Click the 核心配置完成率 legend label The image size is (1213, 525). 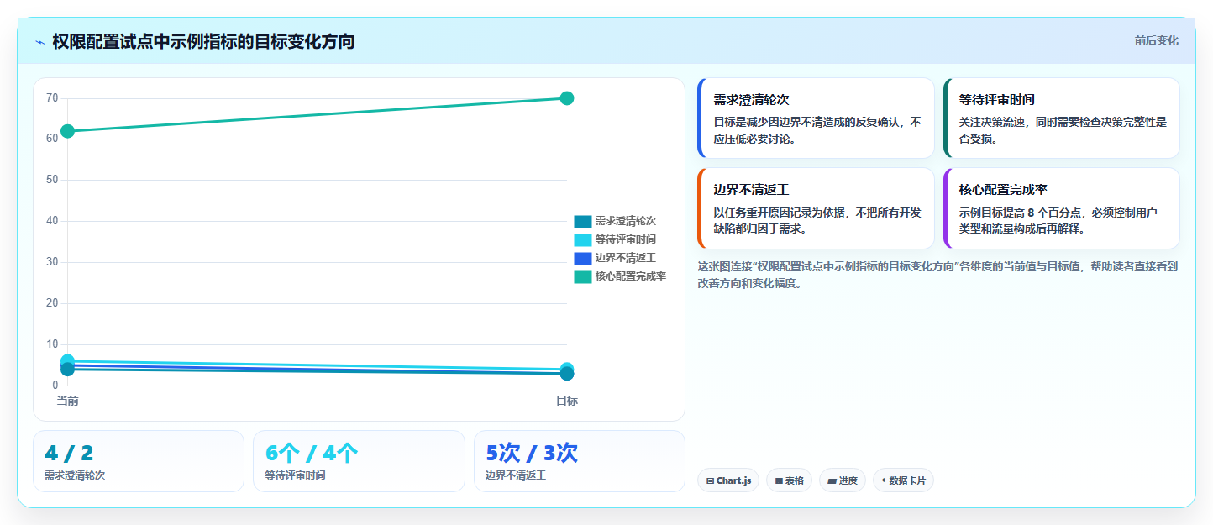[631, 277]
